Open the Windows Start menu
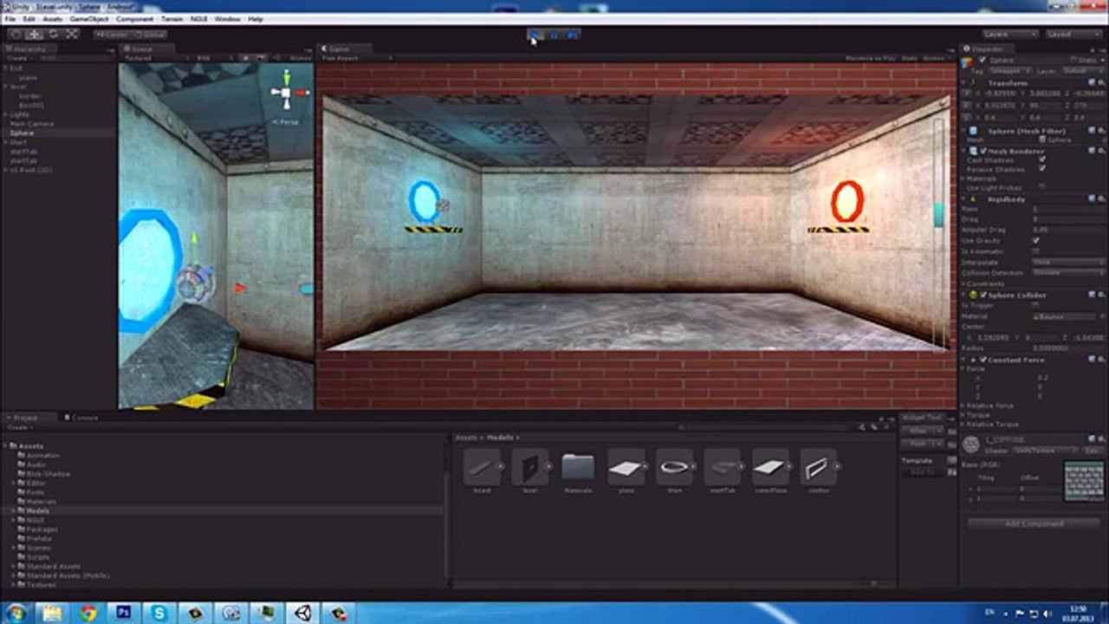 tap(16, 613)
